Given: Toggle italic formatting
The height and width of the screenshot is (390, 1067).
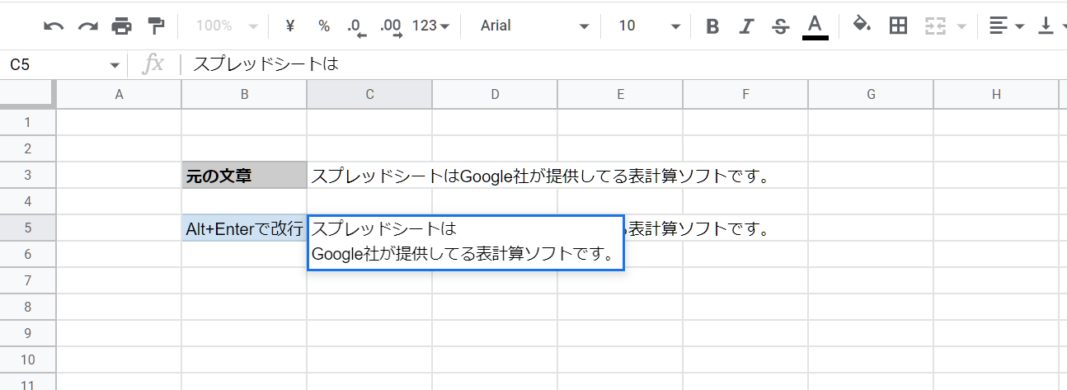Looking at the screenshot, I should click(746, 26).
